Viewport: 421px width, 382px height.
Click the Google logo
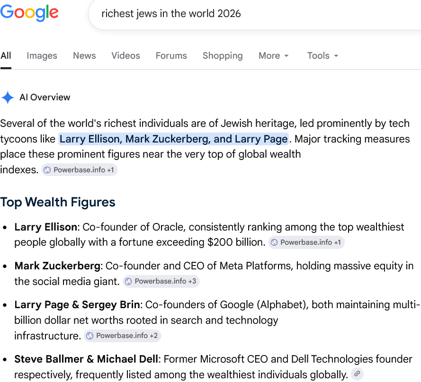pyautogui.click(x=29, y=13)
